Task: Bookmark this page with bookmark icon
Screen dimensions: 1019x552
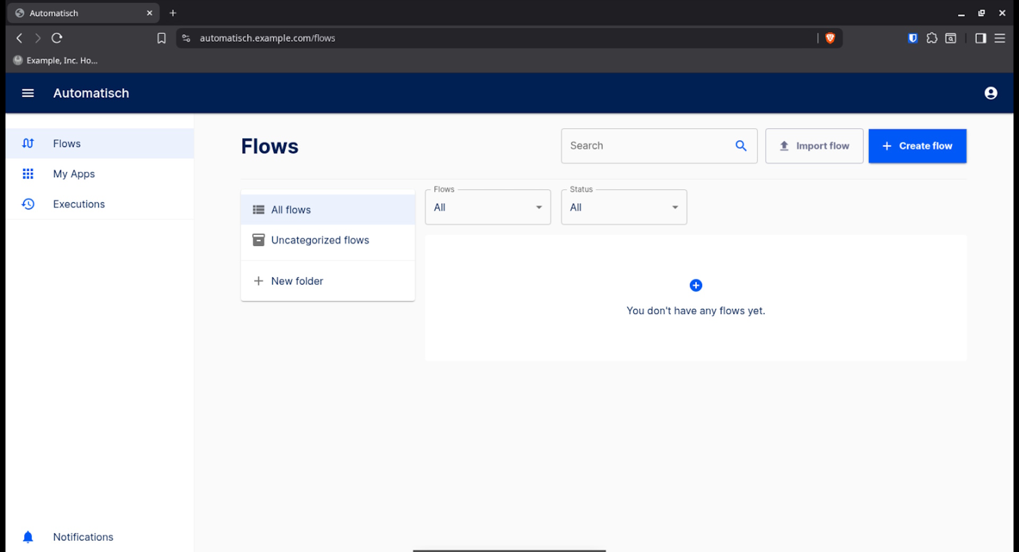Action: pos(161,38)
